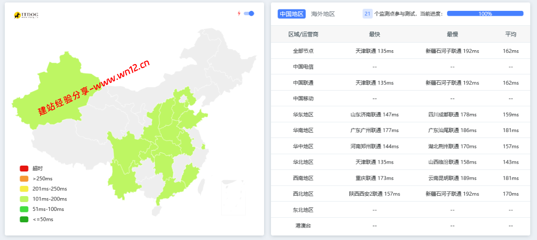This screenshot has height=240, width=537.
Task: Click the green 51ms-100ms legend swatch
Action: [x=24, y=209]
